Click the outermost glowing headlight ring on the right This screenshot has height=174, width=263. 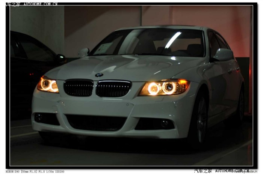coord(169,88)
